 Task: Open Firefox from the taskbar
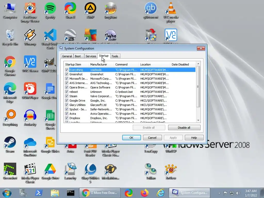point(145,193)
